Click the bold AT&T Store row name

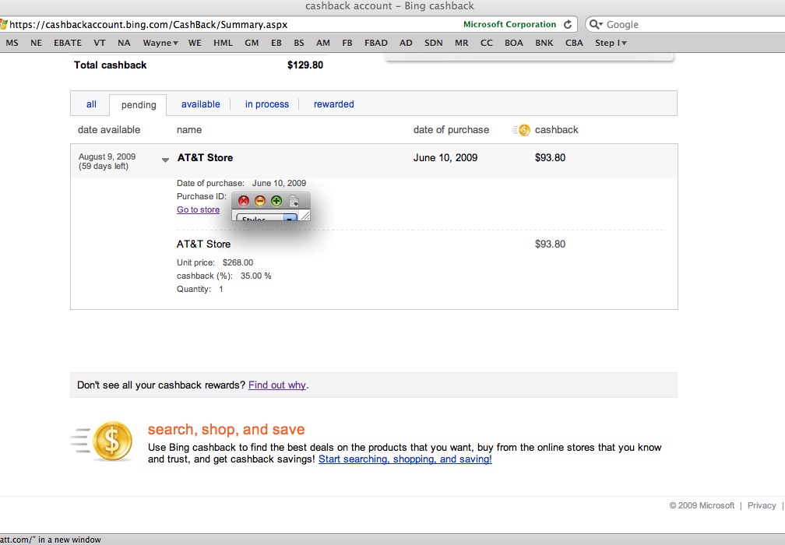tap(205, 157)
